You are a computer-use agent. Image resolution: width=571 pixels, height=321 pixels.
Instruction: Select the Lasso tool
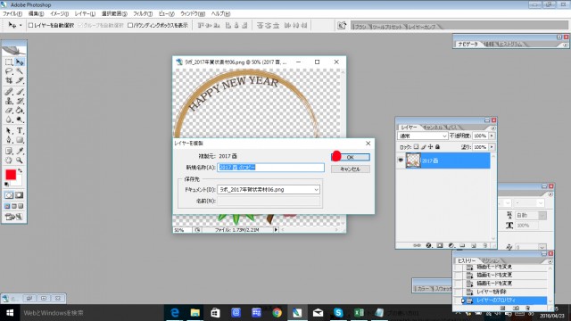[x=9, y=71]
